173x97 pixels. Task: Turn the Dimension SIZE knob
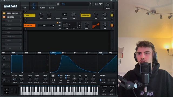click(96, 15)
